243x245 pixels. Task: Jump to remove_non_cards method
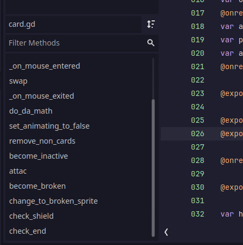tap(42, 141)
